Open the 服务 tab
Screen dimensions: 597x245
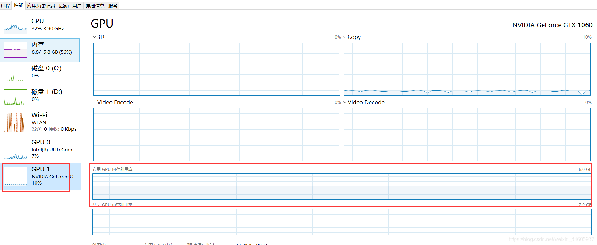(x=113, y=6)
